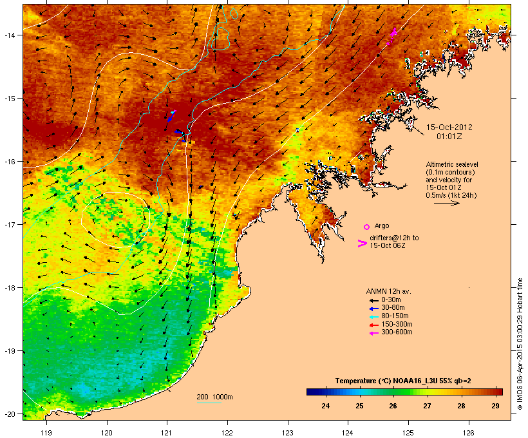Image resolution: width=528 pixels, height=438 pixels.
Task: Click the colorbar tick label '29'
Action: pyautogui.click(x=495, y=406)
